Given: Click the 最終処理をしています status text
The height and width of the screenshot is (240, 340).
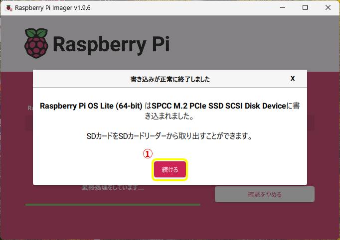Looking at the screenshot, I should pos(113,188).
